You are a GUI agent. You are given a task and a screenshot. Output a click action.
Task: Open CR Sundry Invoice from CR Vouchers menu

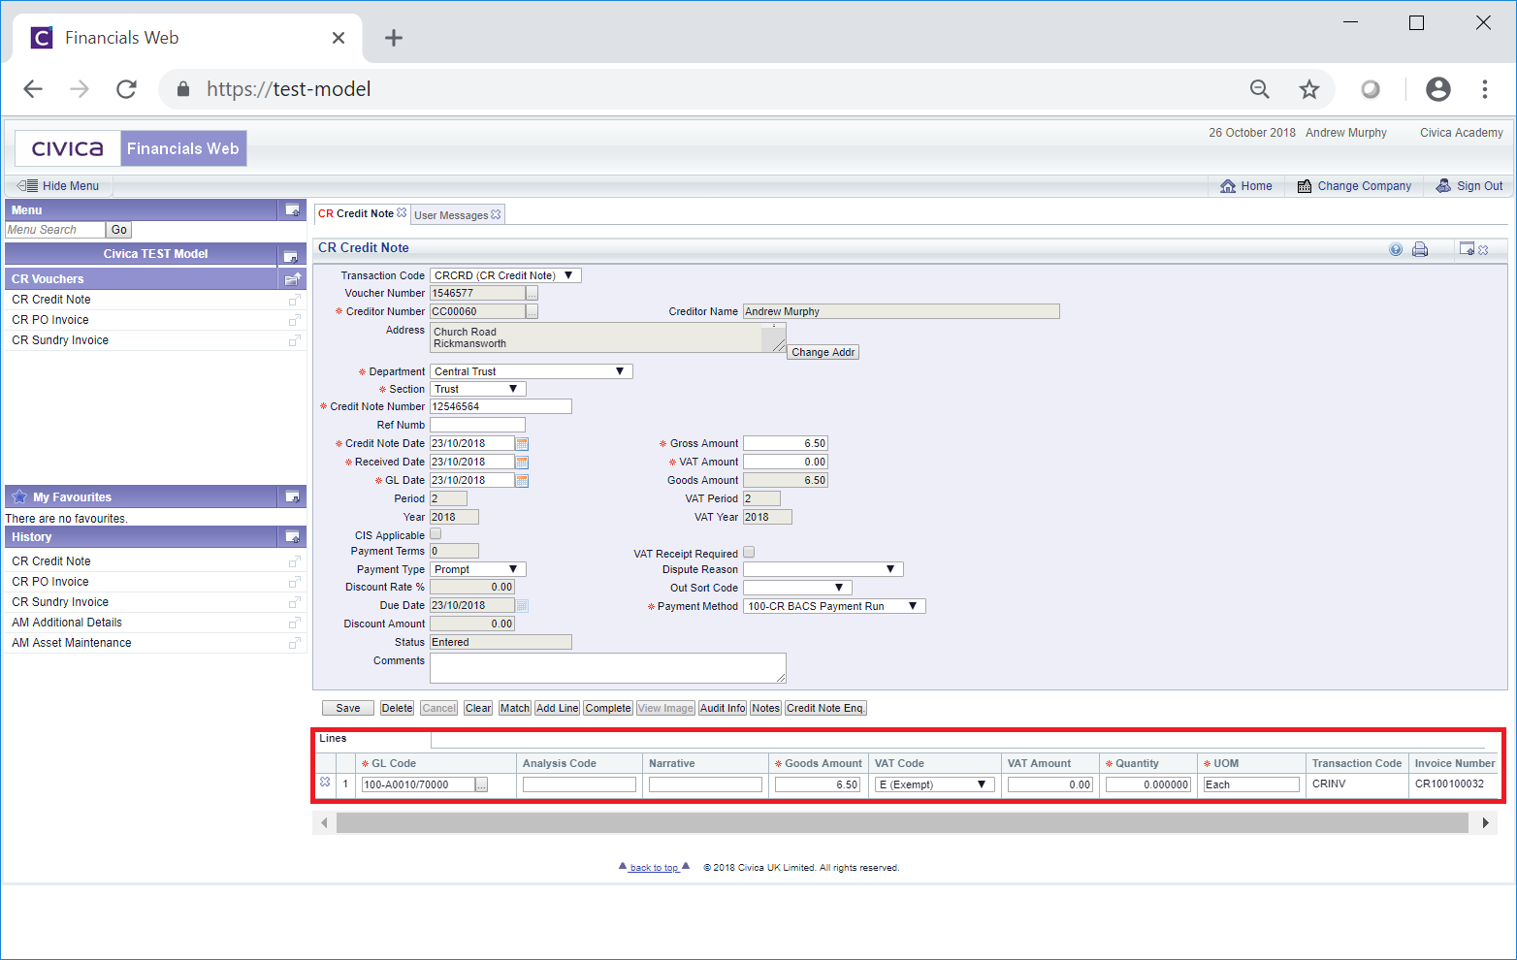(60, 340)
